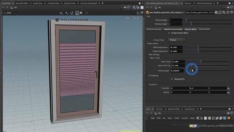234x132 pixels.
Task: Open parameter pane options arrow at top right
Action: (x=233, y=3)
